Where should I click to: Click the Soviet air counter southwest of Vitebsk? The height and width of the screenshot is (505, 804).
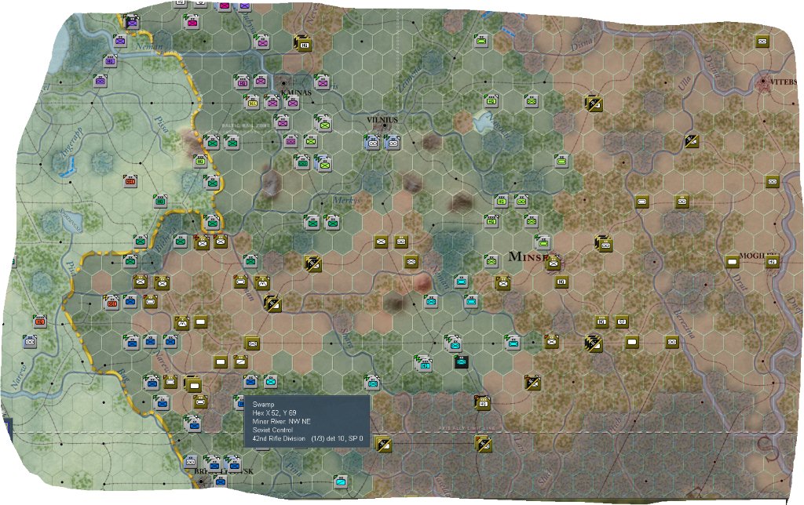(x=693, y=141)
